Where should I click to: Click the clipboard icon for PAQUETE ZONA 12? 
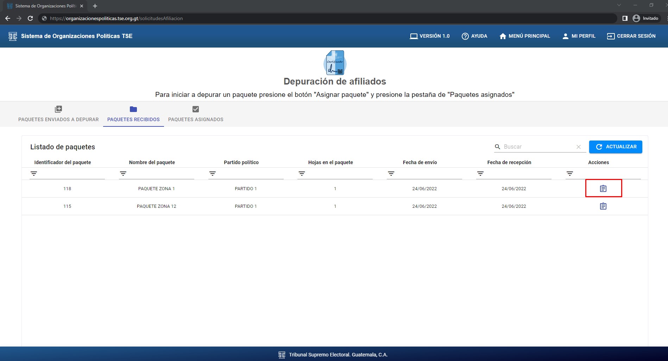click(603, 206)
